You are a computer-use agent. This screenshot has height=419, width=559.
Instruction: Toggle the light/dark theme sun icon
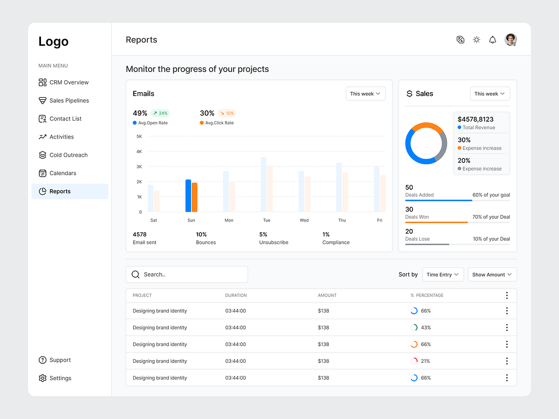(477, 40)
